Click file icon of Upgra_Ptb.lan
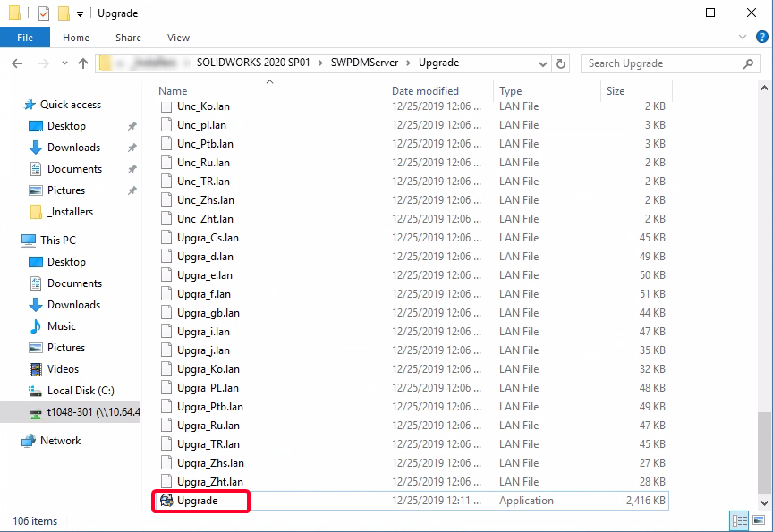Image resolution: width=773 pixels, height=532 pixels. (x=166, y=407)
